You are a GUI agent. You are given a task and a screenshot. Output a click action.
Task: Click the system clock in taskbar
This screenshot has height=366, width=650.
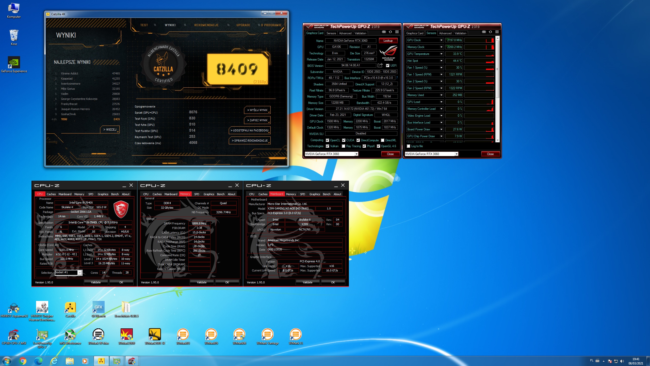point(636,361)
